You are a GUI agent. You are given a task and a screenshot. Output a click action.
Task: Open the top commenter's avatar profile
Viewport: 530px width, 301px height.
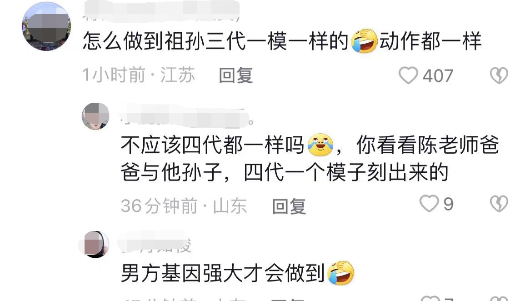(46, 26)
